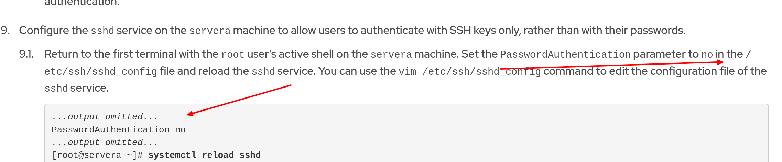Click the "vim /etc/ssh/sshd_config" inline command

click(469, 72)
